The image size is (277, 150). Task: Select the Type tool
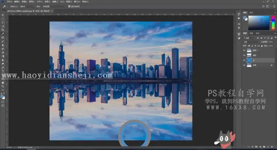[x=3, y=71]
